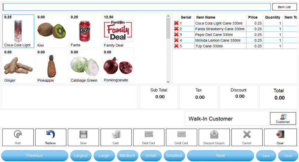This screenshot has height=162, width=299.
Task: Pay with Credit Card
Action: (x=181, y=137)
